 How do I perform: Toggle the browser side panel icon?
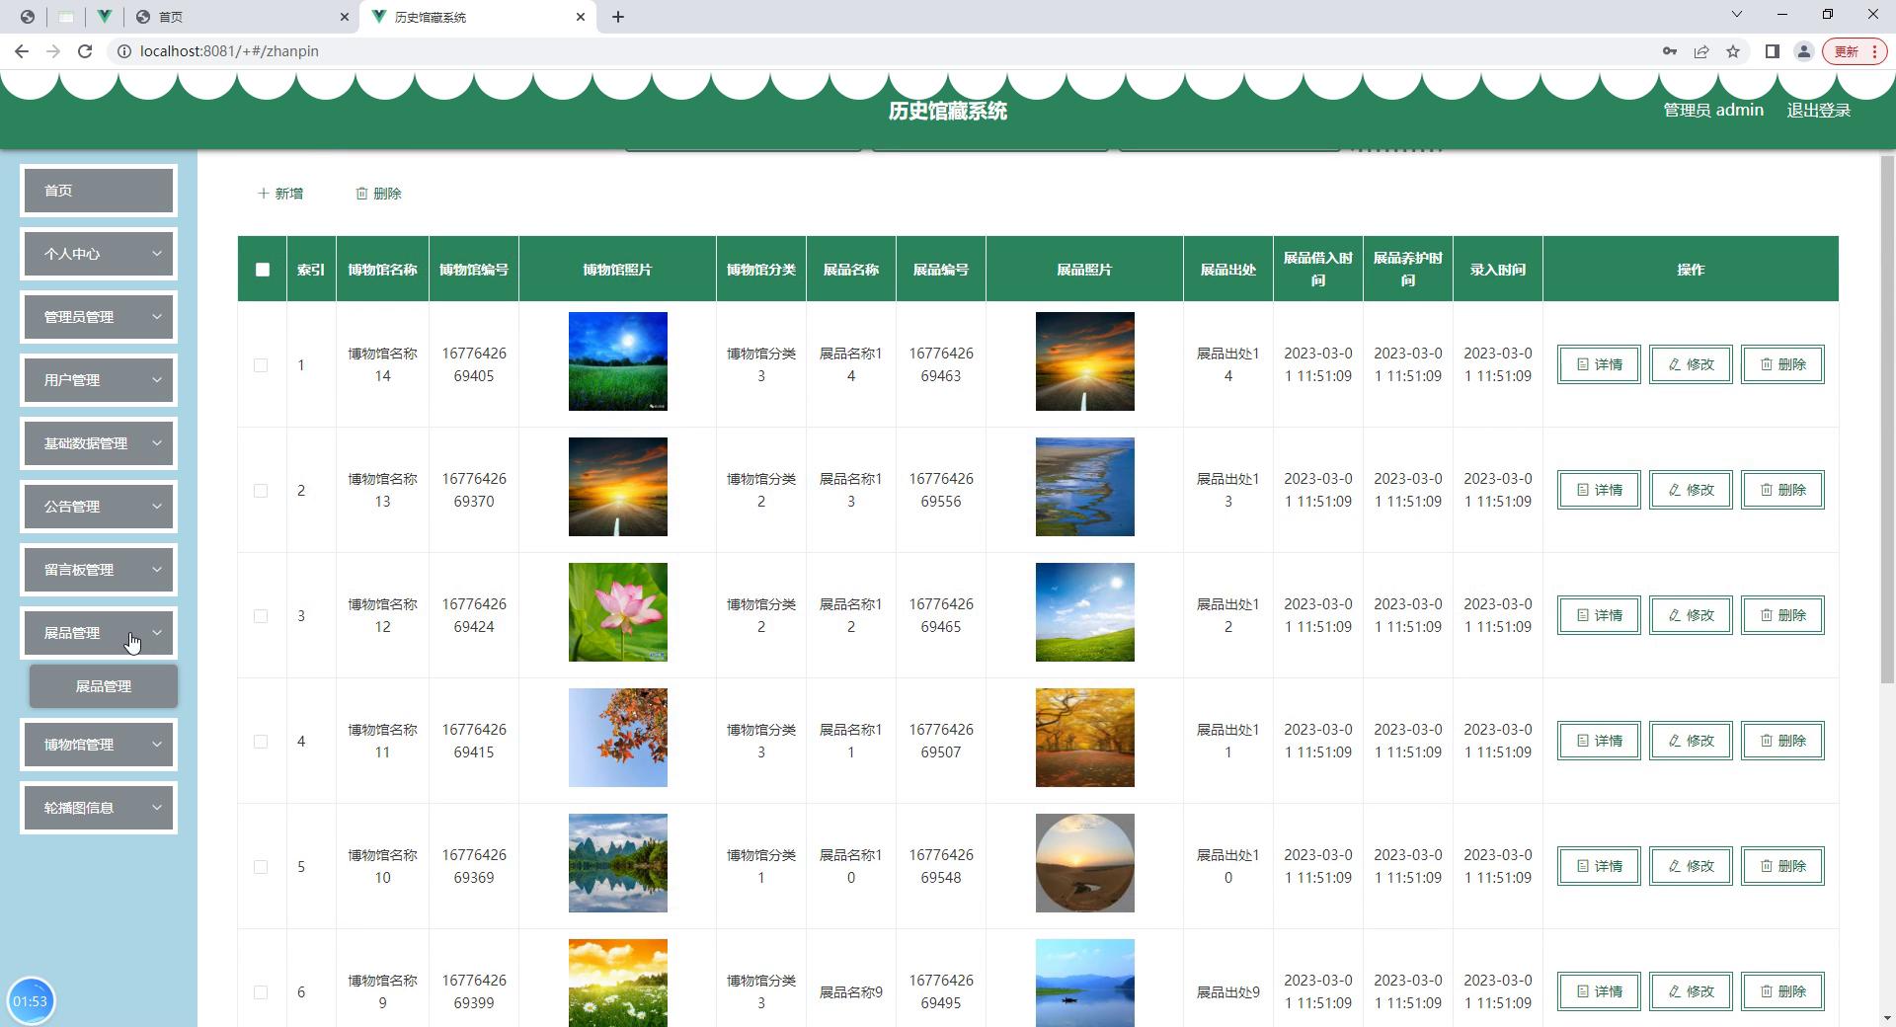(x=1773, y=51)
